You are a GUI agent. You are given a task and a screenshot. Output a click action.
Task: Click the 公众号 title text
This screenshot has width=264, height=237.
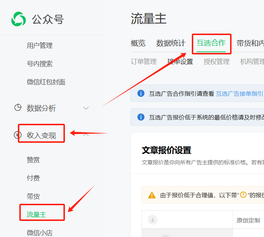(48, 20)
